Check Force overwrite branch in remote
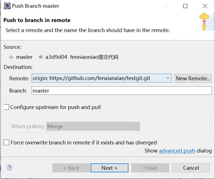The width and height of the screenshot is (215, 179). pos(7,143)
